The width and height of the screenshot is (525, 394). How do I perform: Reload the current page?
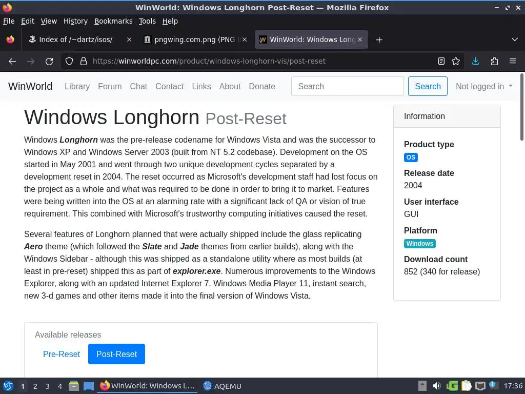coord(49,62)
